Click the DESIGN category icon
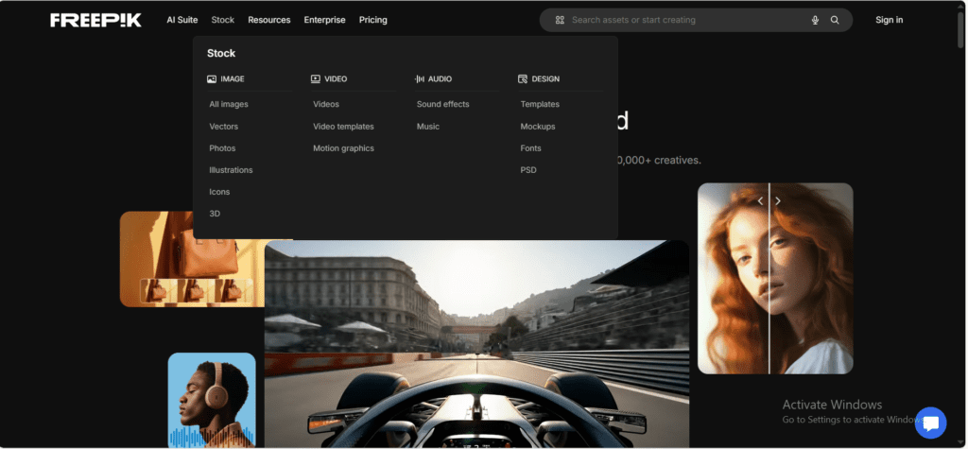This screenshot has height=449, width=968. [523, 79]
